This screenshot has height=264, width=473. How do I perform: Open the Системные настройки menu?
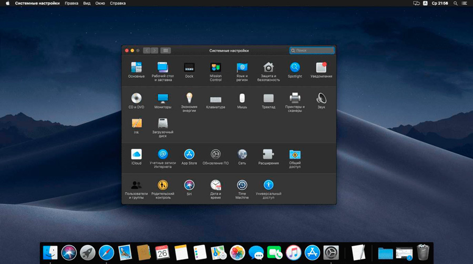37,3
